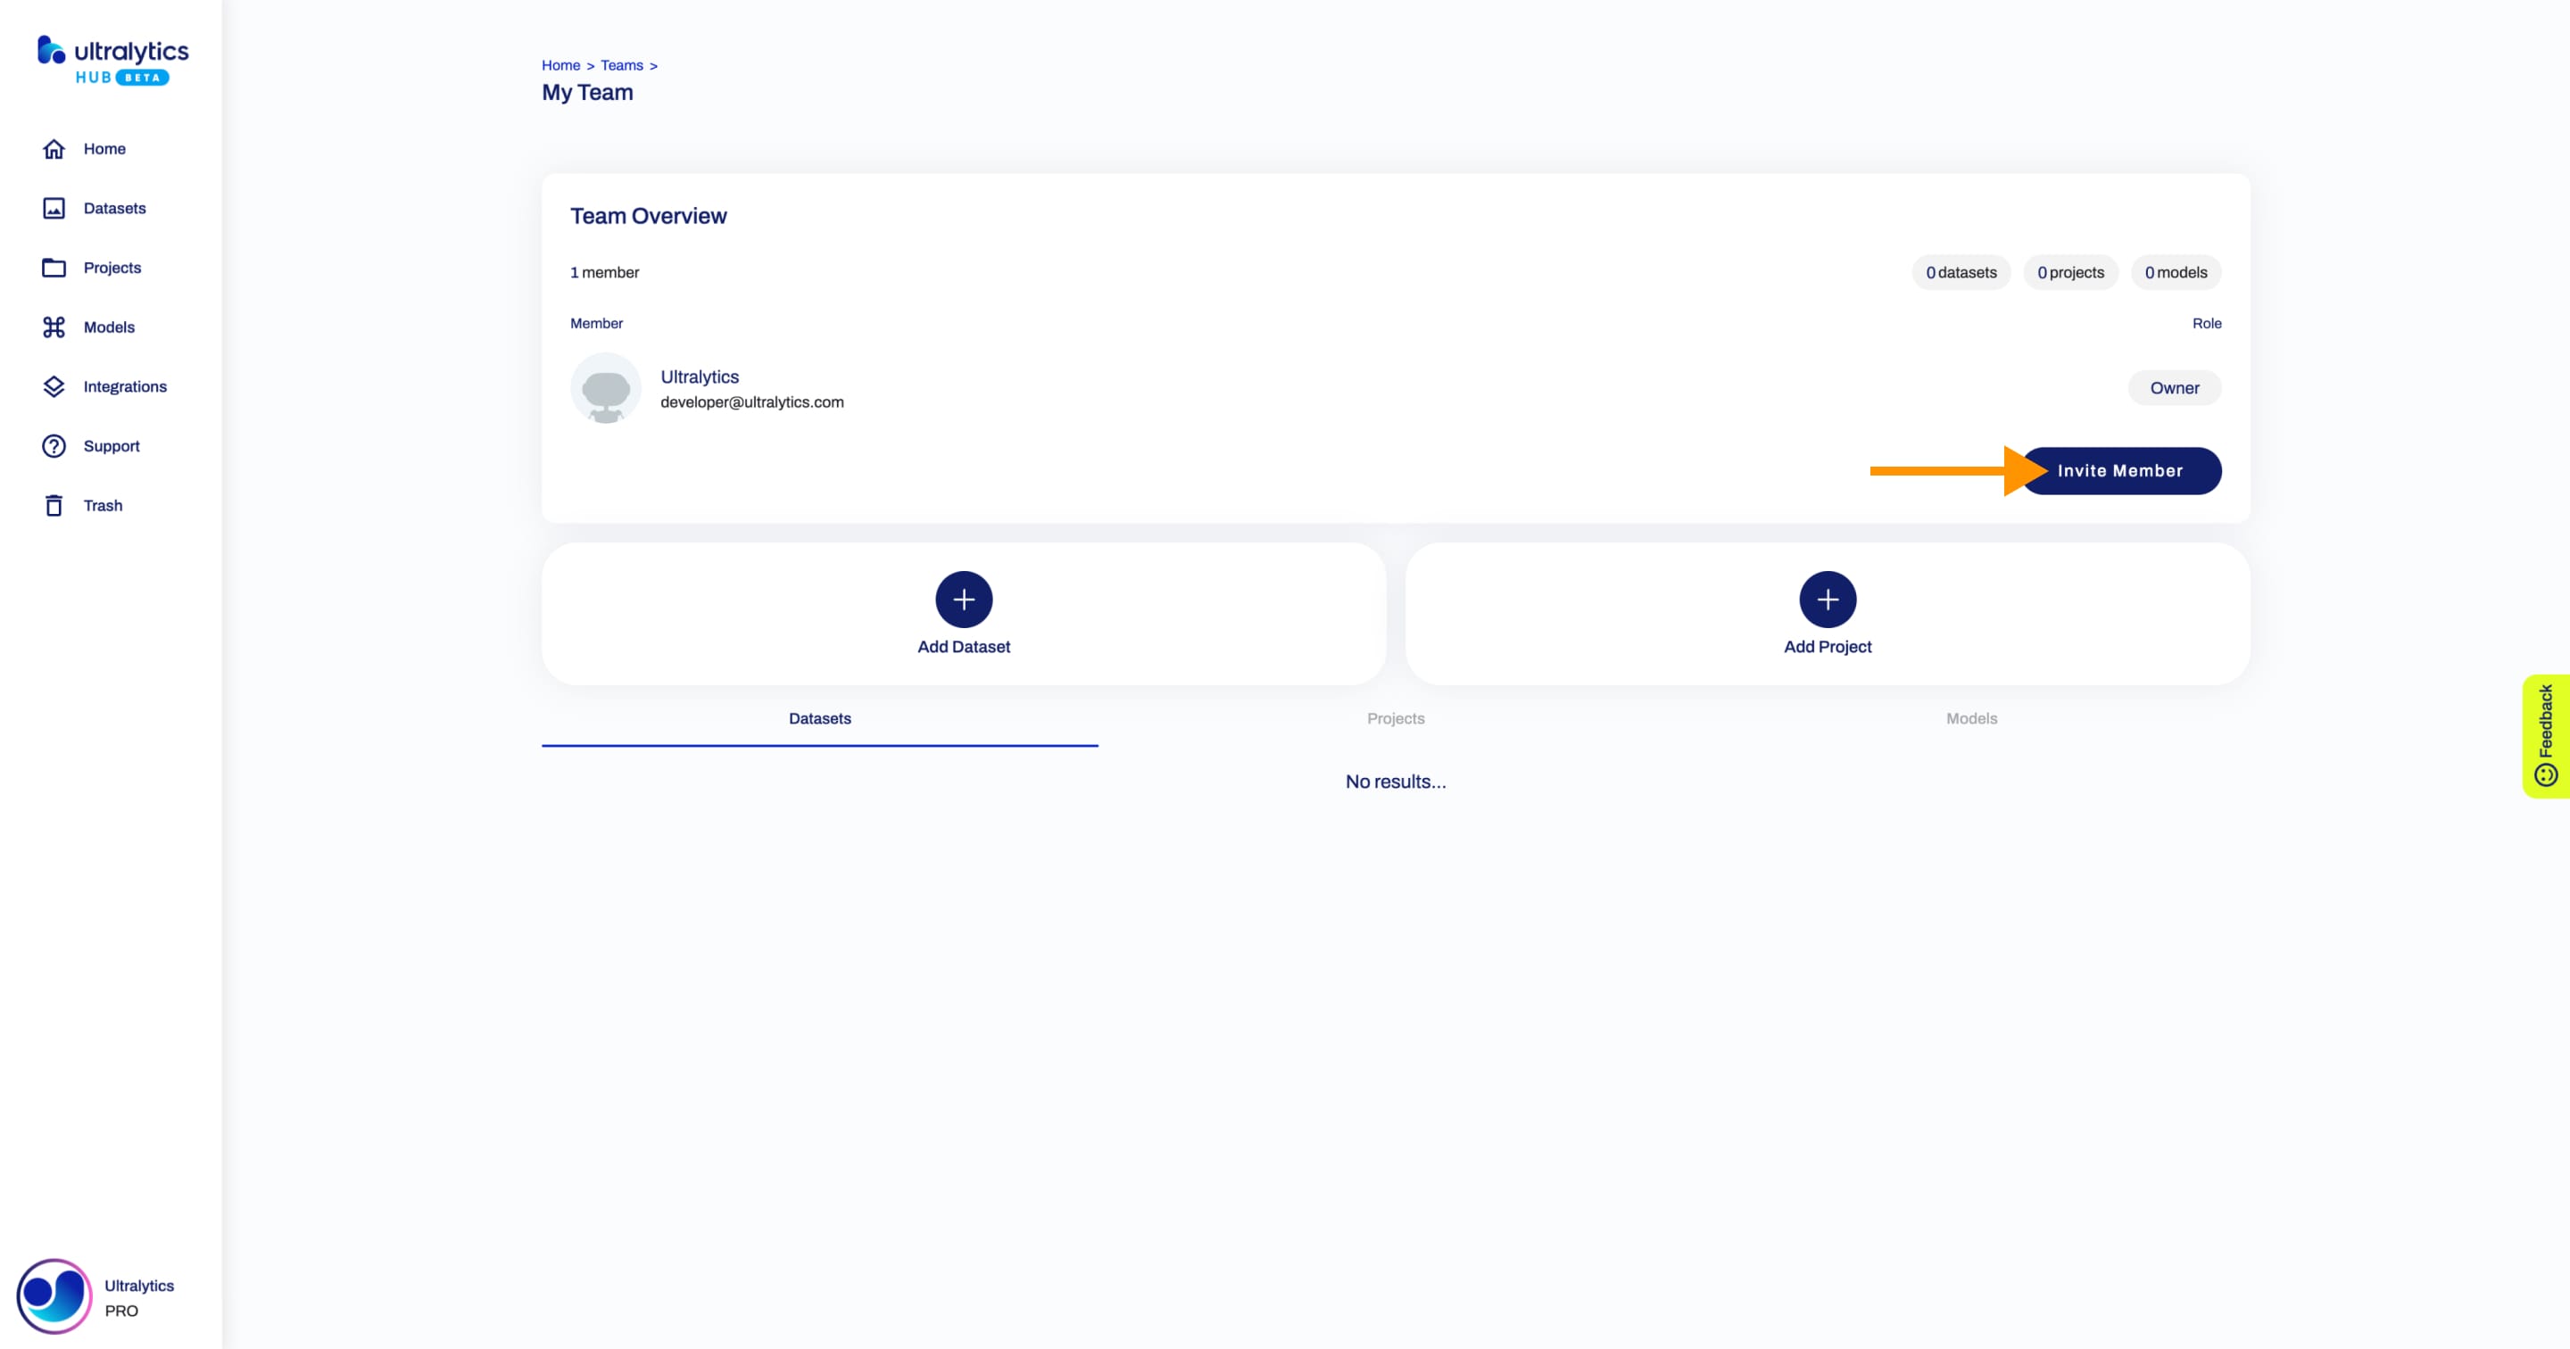Viewport: 2570px width, 1349px height.
Task: Click the Trash sidebar icon
Action: click(54, 505)
